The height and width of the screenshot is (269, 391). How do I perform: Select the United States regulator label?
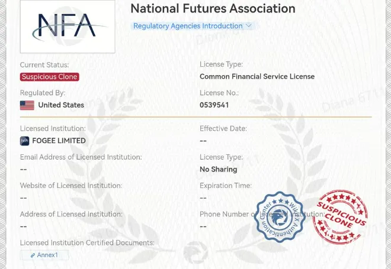pyautogui.click(x=61, y=105)
